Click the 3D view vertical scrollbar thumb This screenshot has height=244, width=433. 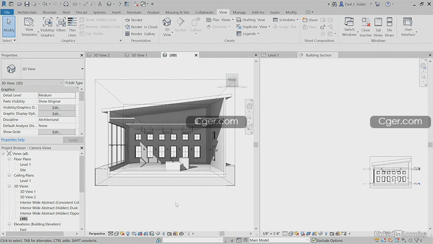tap(256, 145)
